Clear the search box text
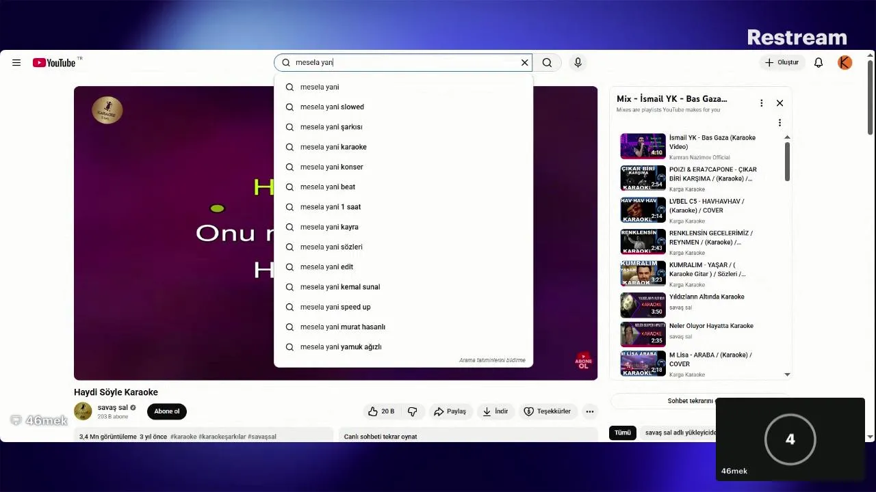This screenshot has height=492, width=876. point(525,62)
